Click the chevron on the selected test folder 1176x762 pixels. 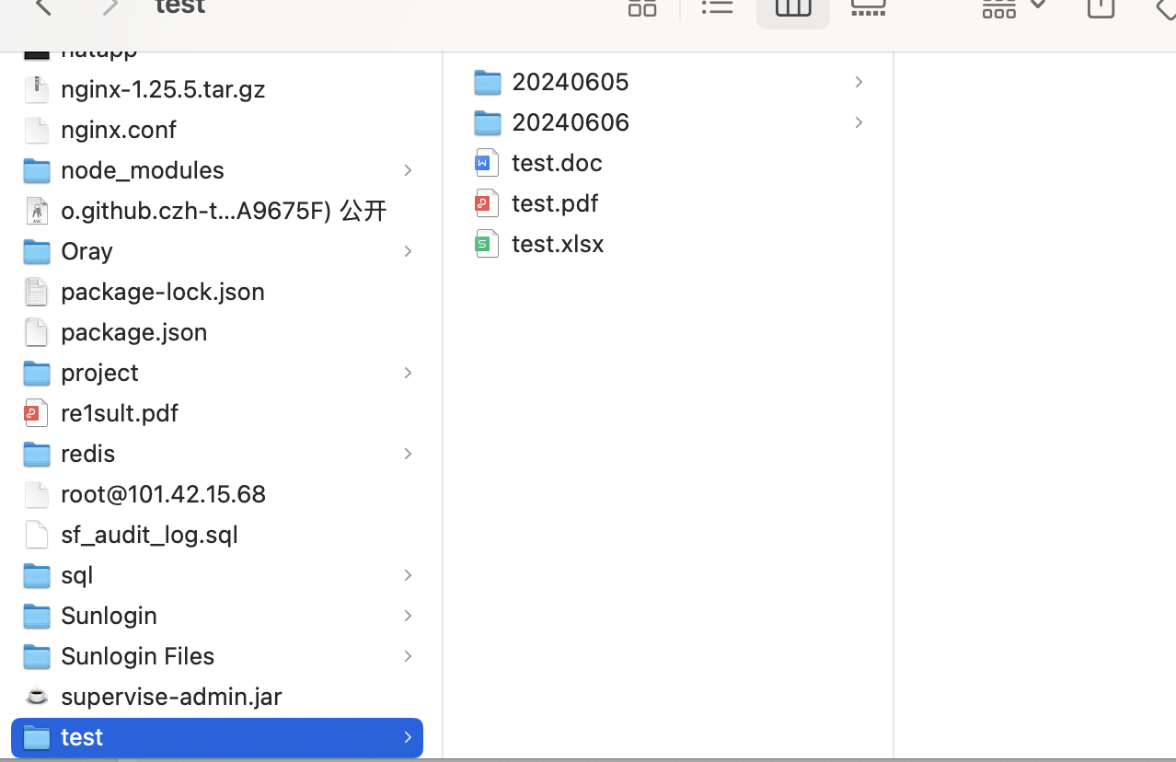click(408, 737)
